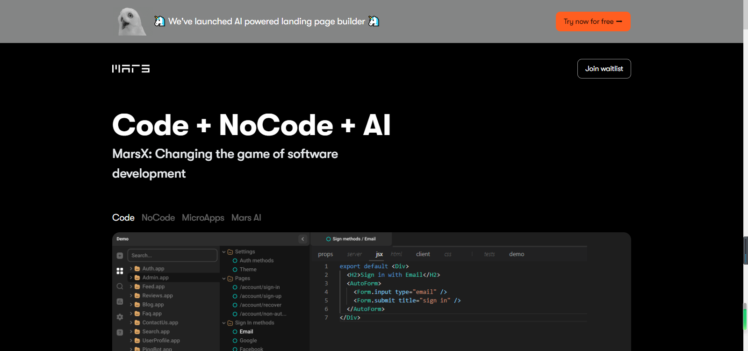
Task: Switch to the NoCode tab
Action: 158,218
